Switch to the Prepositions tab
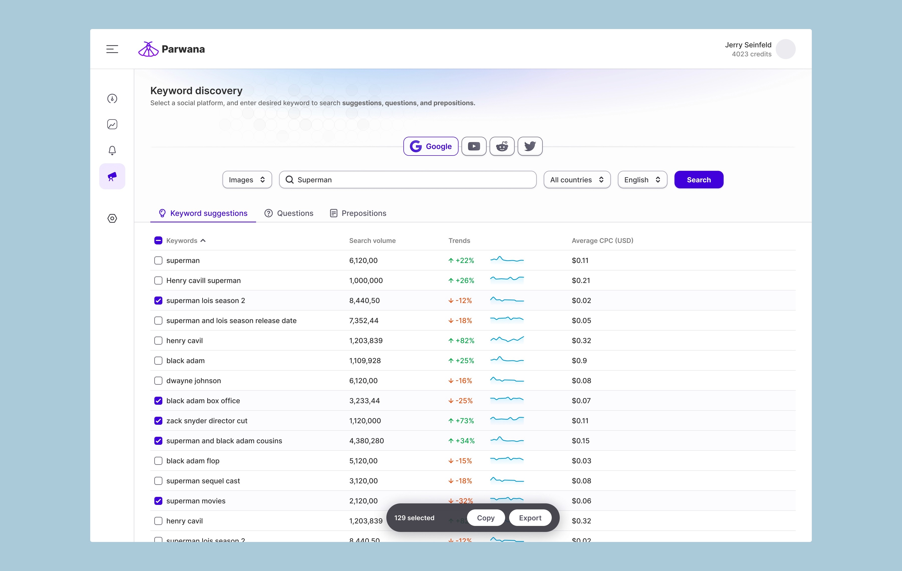The width and height of the screenshot is (902, 571). coord(358,213)
